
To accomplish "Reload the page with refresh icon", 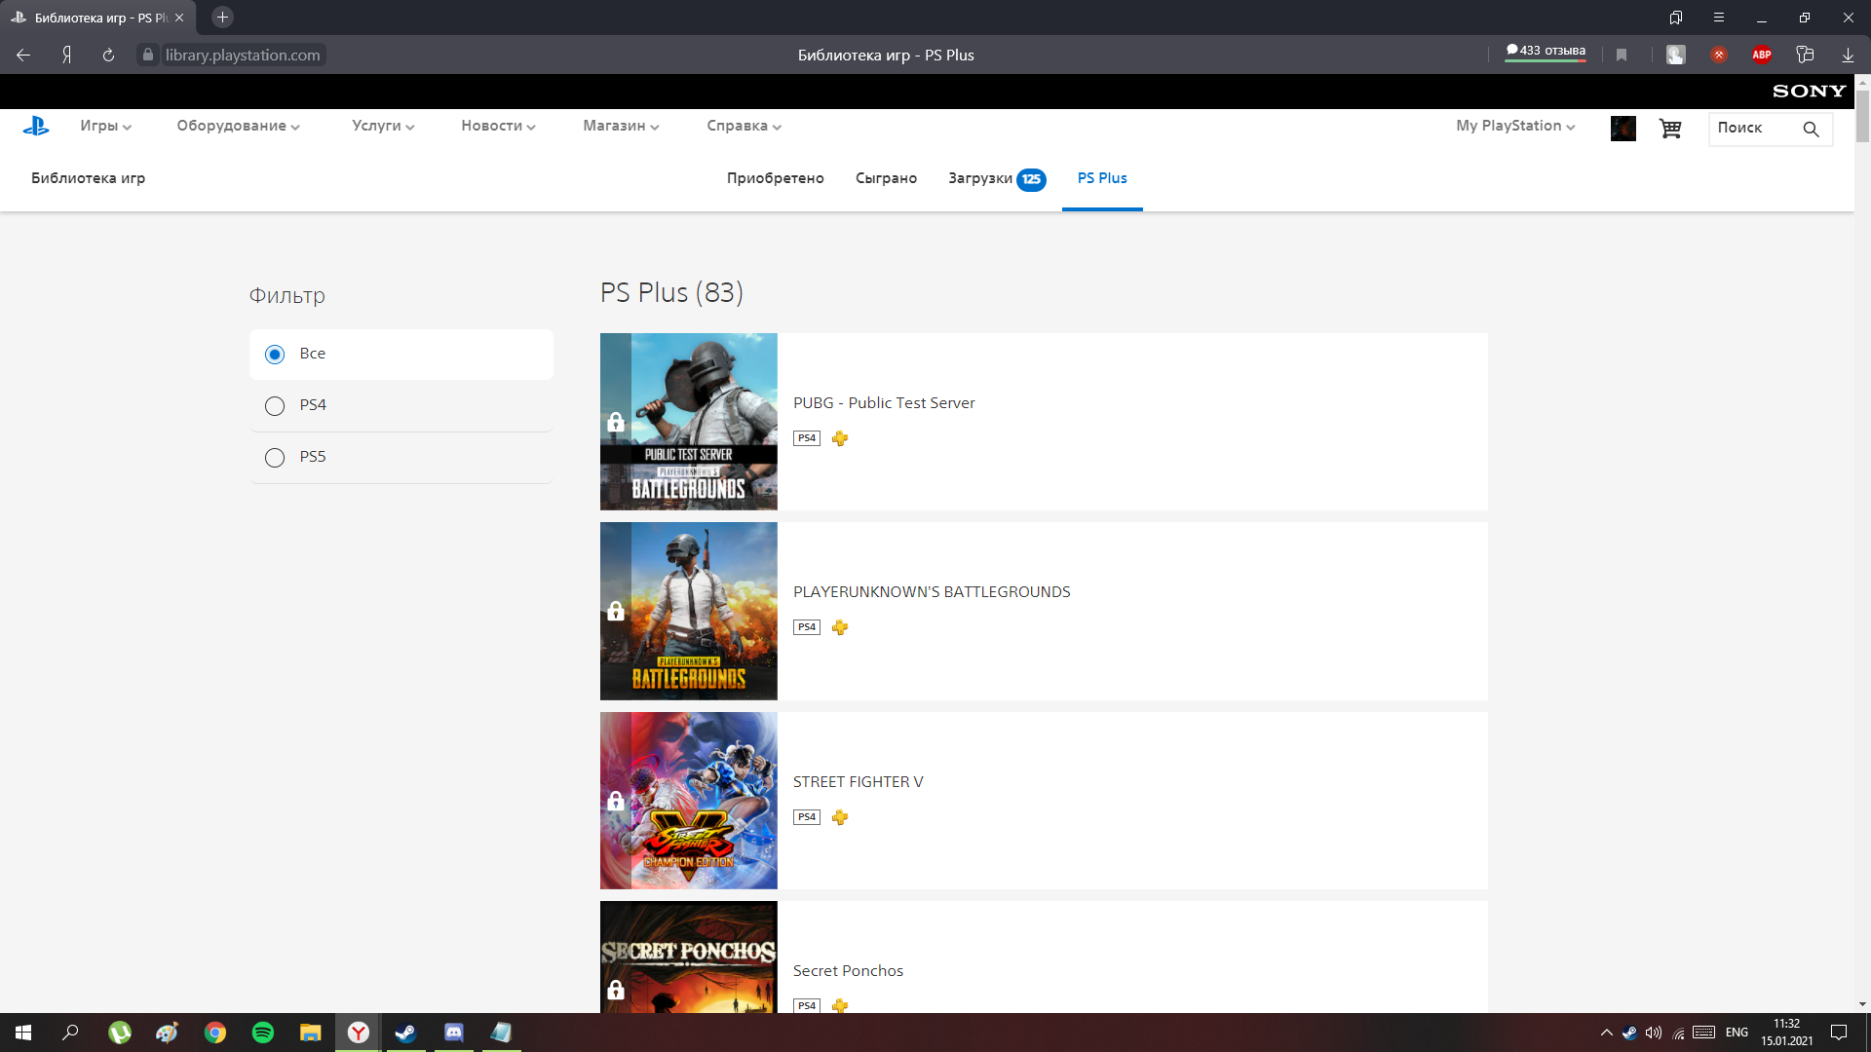I will click(108, 55).
